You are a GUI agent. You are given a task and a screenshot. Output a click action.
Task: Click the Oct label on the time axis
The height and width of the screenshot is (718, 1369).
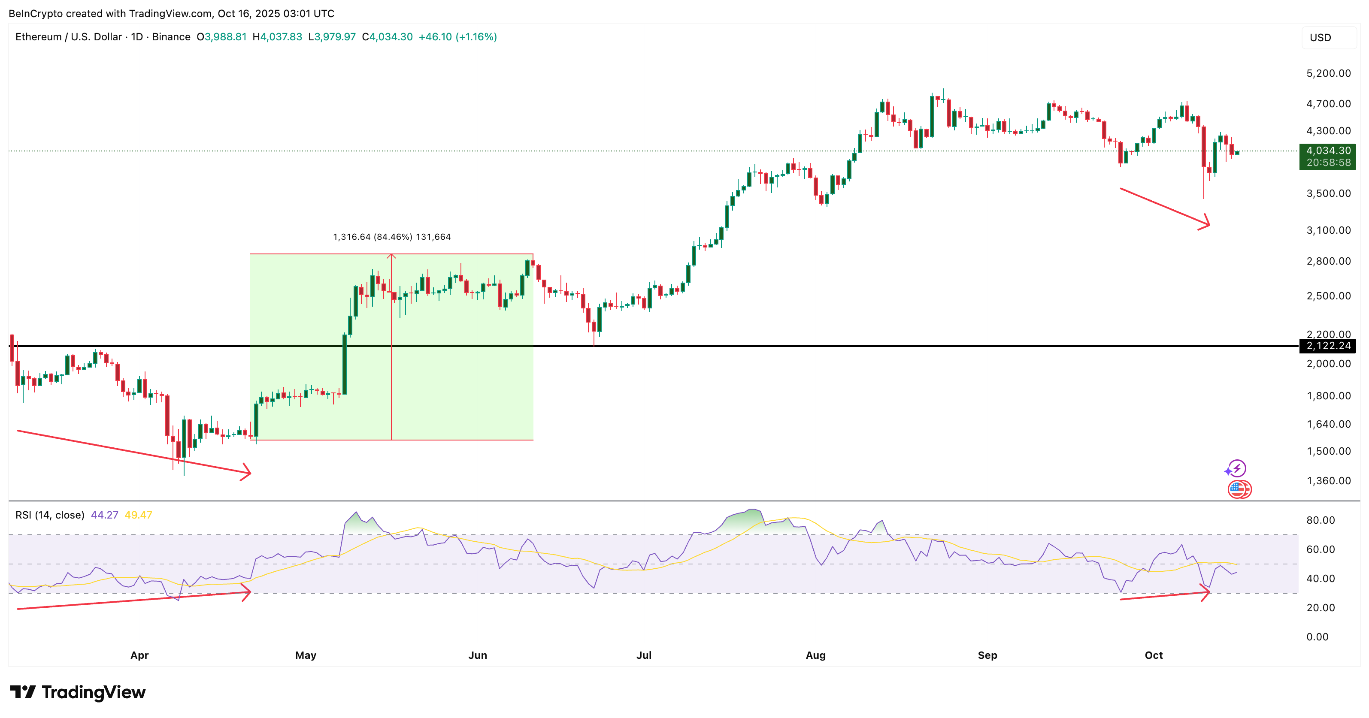coord(1153,655)
